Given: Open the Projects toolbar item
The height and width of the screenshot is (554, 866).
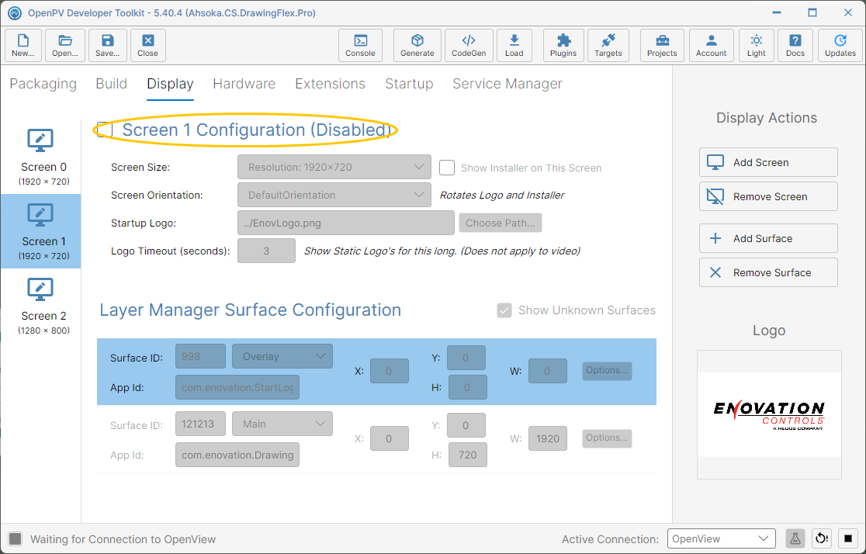Looking at the screenshot, I should coord(662,45).
